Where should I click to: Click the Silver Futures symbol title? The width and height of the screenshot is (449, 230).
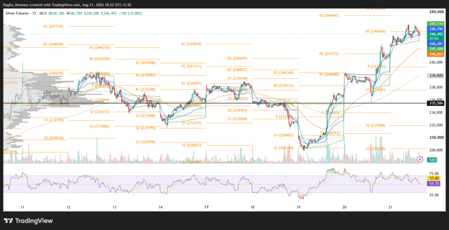(x=18, y=14)
